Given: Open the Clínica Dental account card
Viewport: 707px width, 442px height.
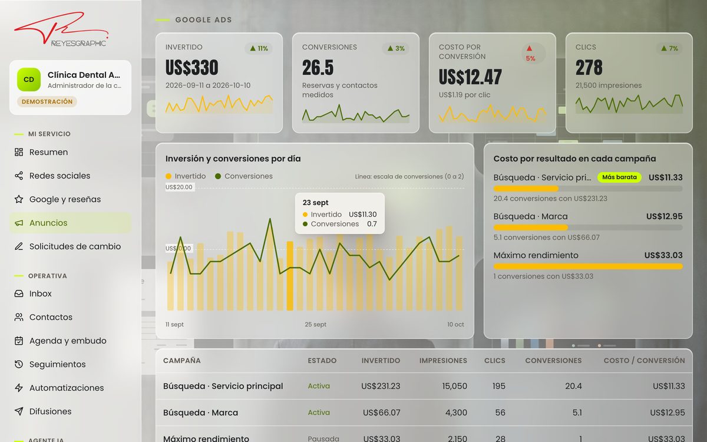Looking at the screenshot, I should point(70,87).
